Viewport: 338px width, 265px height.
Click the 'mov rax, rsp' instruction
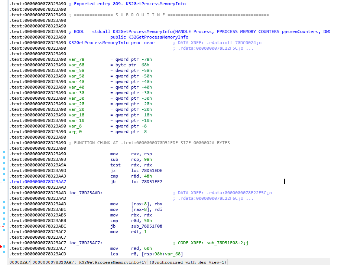(131, 154)
